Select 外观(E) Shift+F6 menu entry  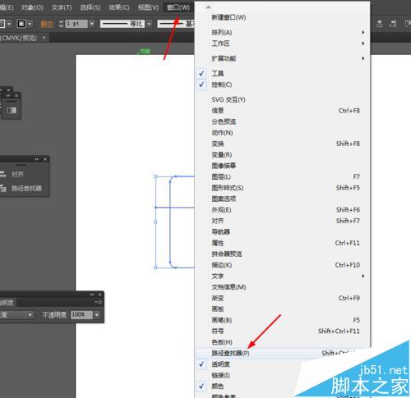pyautogui.click(x=282, y=210)
